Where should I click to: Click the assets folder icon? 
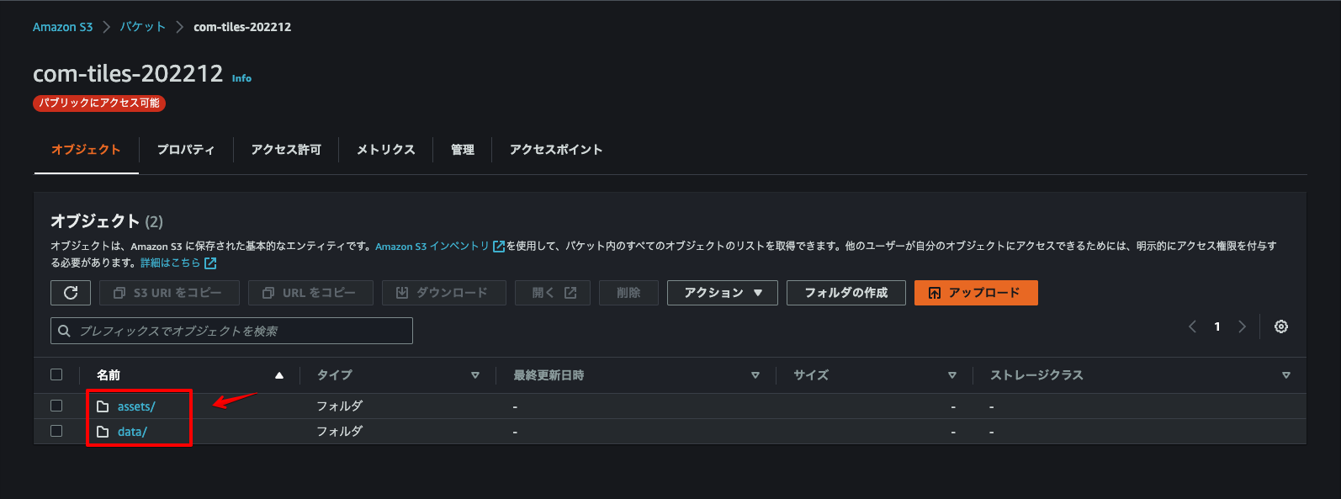103,406
